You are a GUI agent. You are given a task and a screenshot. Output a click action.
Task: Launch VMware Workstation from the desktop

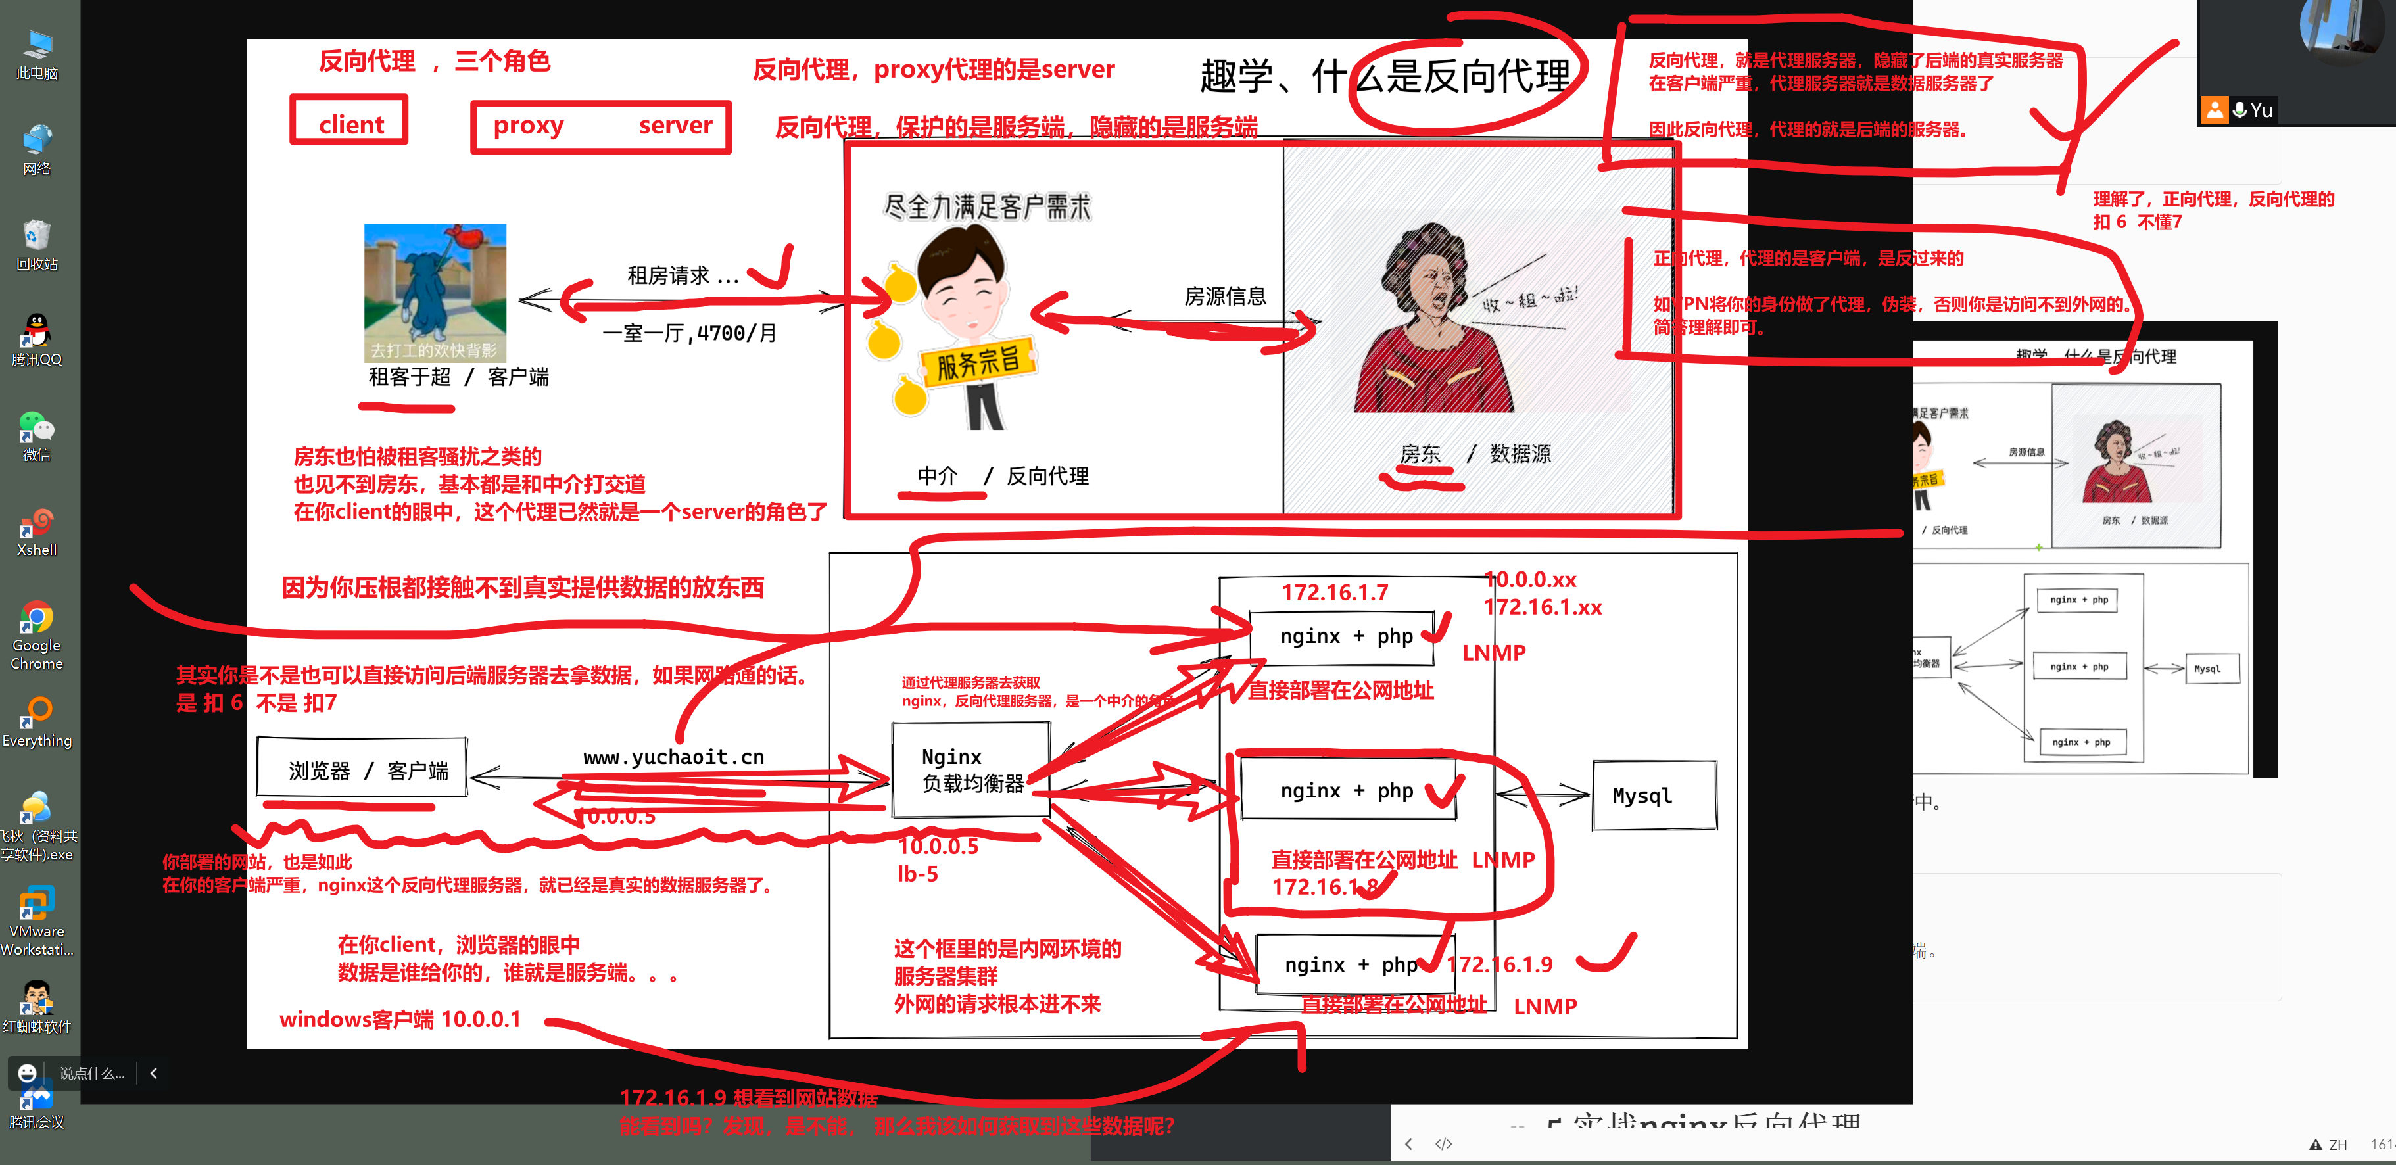(37, 921)
